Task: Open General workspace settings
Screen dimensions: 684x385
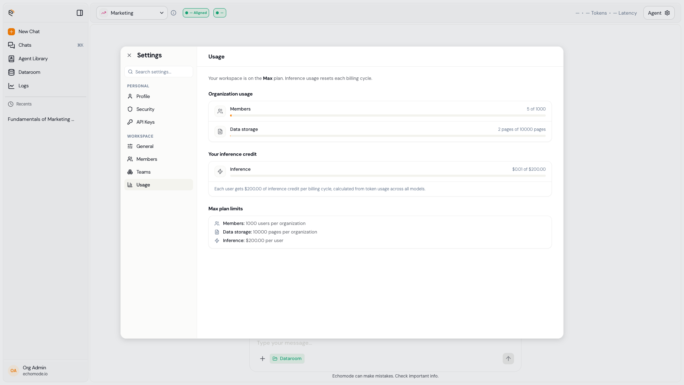Action: click(159, 147)
